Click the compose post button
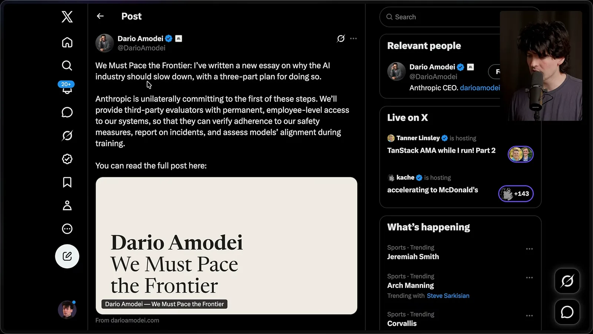The height and width of the screenshot is (334, 593). tap(67, 256)
